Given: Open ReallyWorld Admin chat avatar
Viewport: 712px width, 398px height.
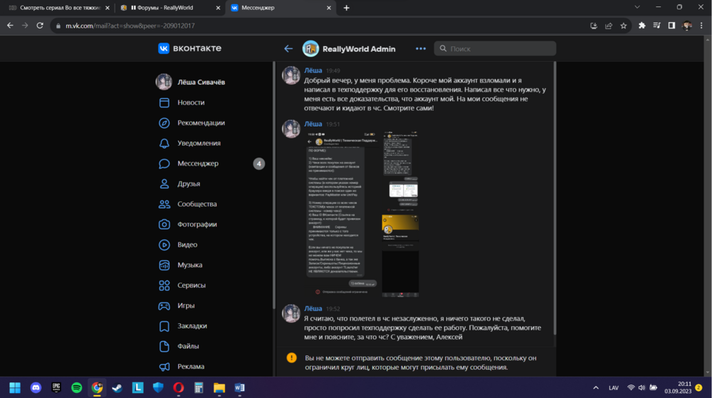Looking at the screenshot, I should tap(310, 48).
